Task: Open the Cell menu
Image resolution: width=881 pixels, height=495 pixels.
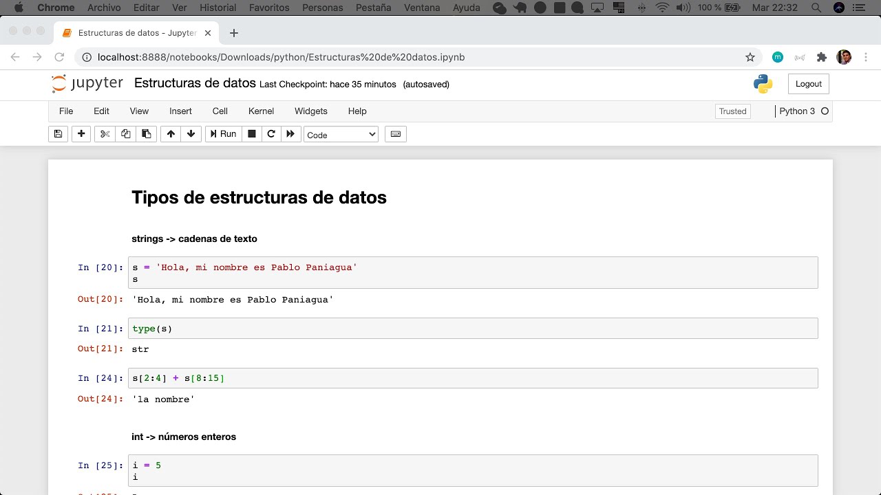Action: 220,111
